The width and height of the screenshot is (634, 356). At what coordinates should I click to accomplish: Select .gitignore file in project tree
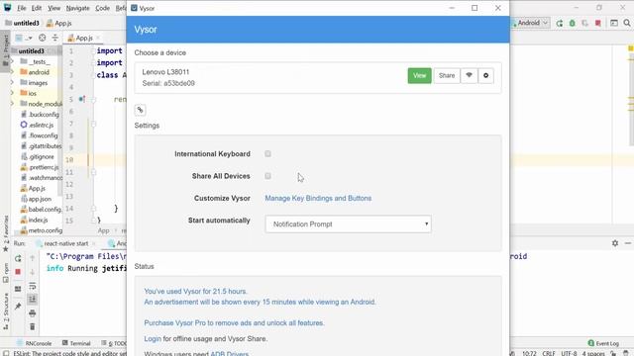pos(38,156)
